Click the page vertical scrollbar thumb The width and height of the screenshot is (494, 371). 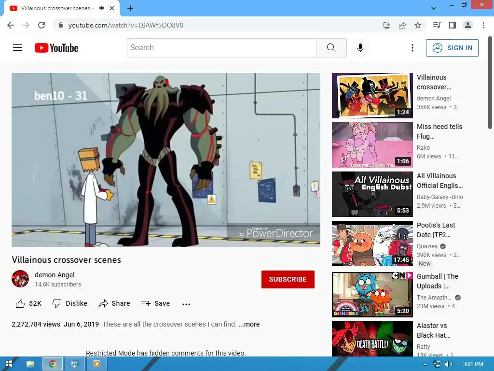click(490, 83)
